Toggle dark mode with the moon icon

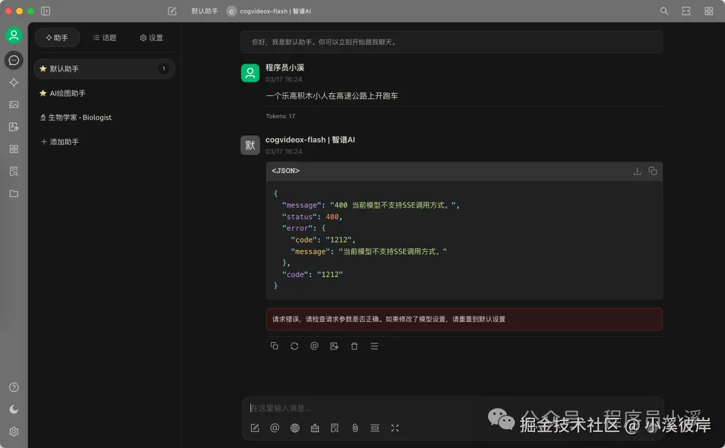pyautogui.click(x=14, y=409)
